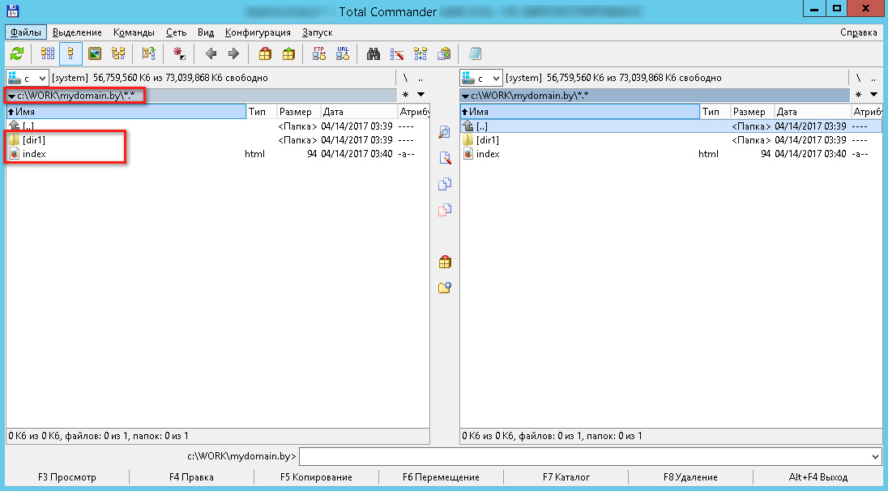Screen dimensions: 888x491
Task: Click the F3 Просмотр button
Action: click(67, 477)
